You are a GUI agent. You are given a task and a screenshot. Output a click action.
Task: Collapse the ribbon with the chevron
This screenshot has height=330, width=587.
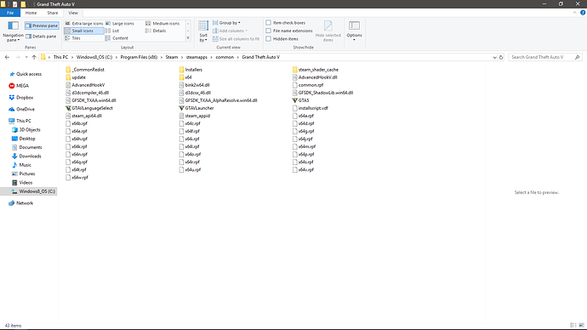click(x=574, y=13)
